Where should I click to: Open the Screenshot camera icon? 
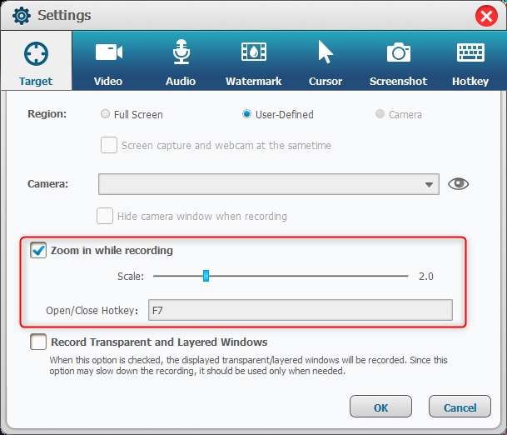[x=398, y=52]
